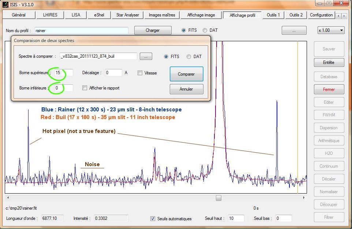This screenshot has height=229, width=352.
Task: Click the horizontal scrollbar thumb under the spectrum
Action: (x=218, y=198)
